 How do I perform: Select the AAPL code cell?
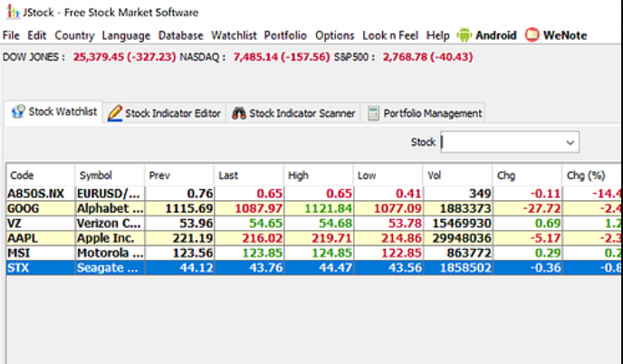(40, 238)
